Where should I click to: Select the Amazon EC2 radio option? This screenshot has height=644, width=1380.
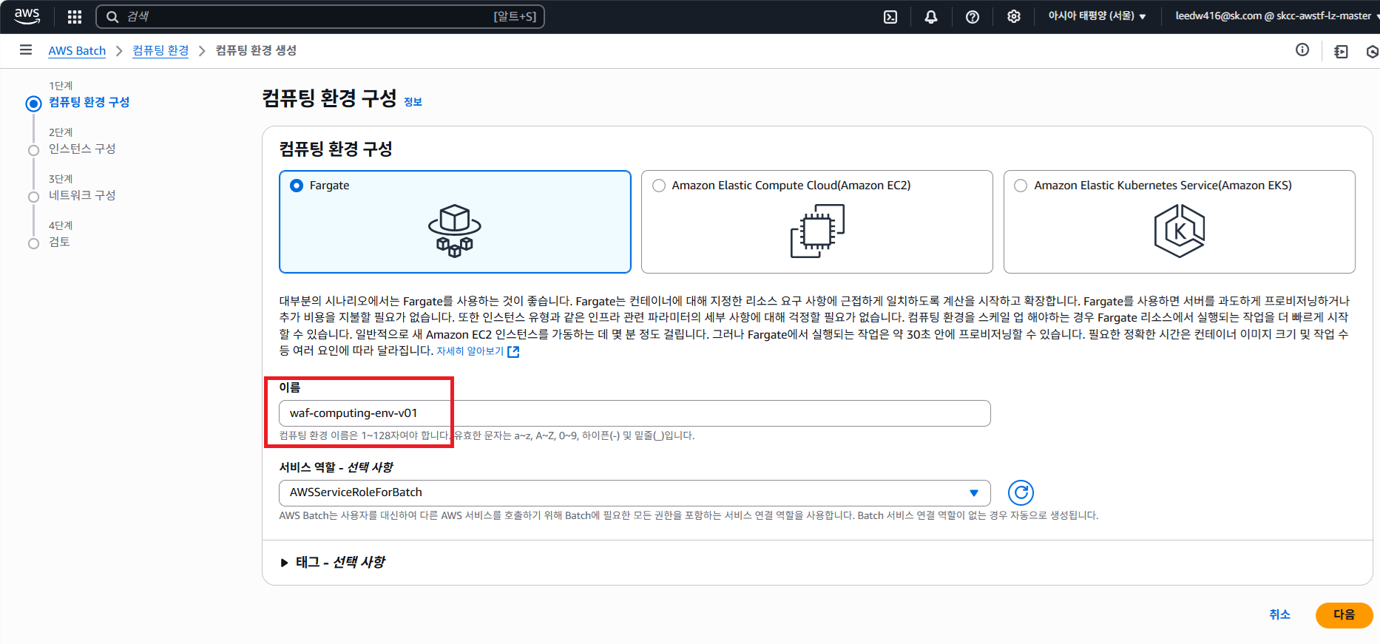[659, 186]
